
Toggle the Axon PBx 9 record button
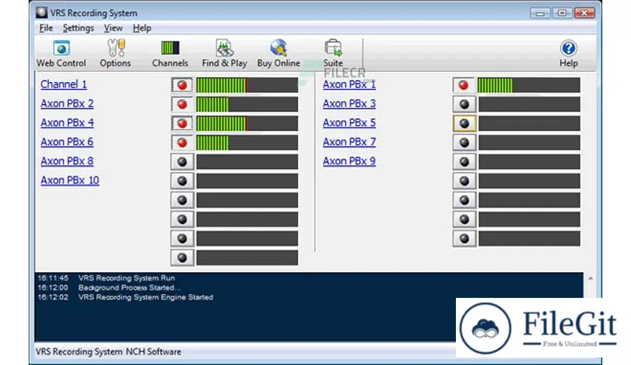tap(464, 162)
